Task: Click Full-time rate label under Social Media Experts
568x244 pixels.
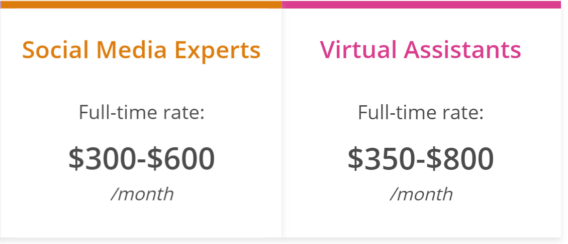Action: [x=142, y=112]
